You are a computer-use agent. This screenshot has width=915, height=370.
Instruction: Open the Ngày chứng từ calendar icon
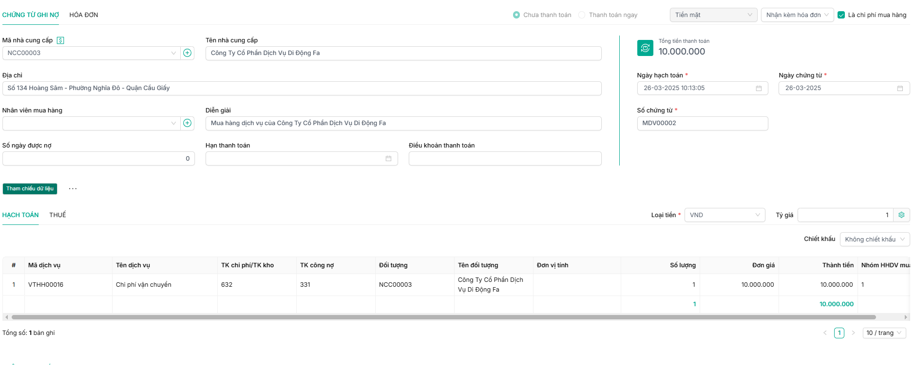900,88
